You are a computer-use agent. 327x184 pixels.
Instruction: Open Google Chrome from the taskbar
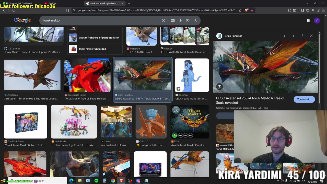tap(113, 181)
